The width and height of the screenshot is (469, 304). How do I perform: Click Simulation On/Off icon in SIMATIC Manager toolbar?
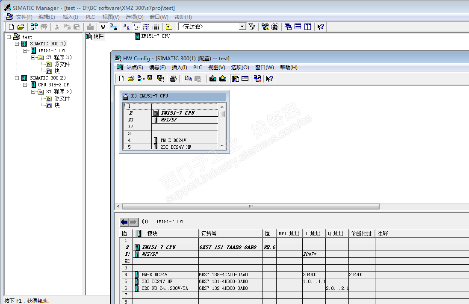[275, 27]
